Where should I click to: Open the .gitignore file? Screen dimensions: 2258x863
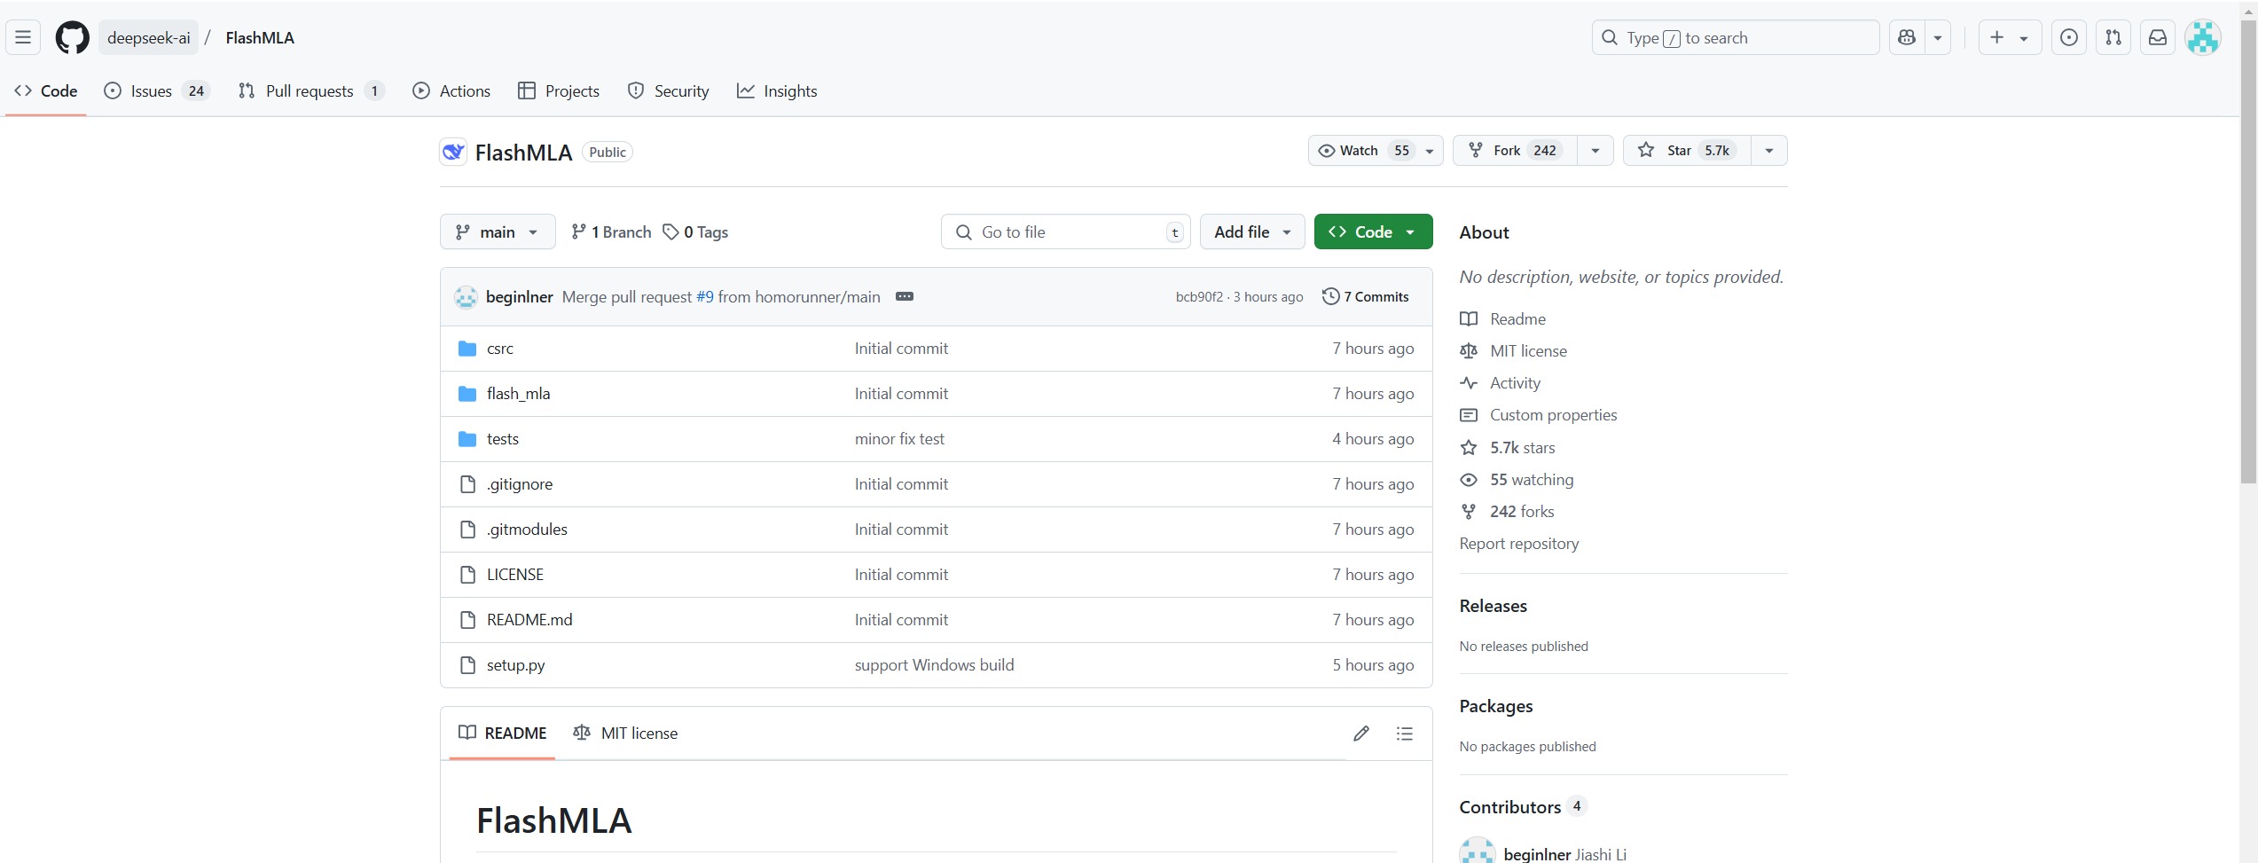pos(520,484)
